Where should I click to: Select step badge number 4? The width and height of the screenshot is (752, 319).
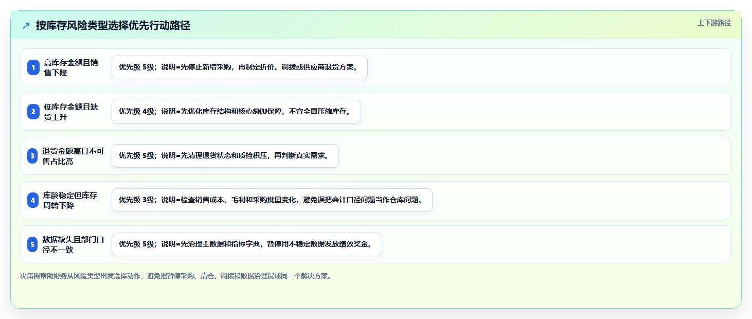[x=33, y=200]
